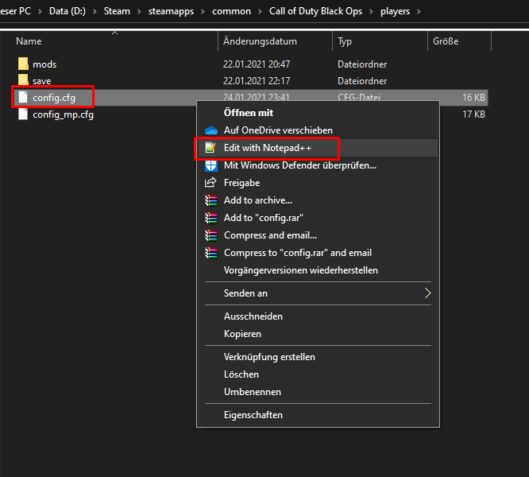Sort files by the Name column header
The width and height of the screenshot is (529, 477).
click(x=29, y=41)
